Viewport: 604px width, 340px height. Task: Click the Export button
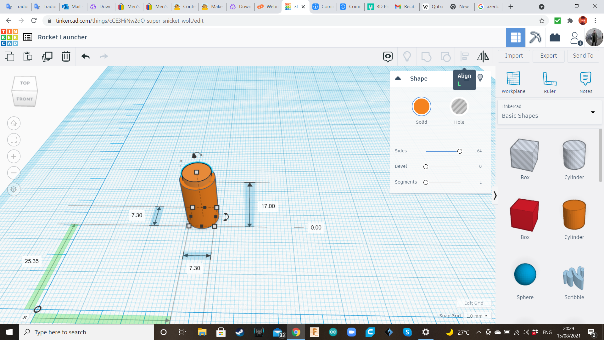pyautogui.click(x=548, y=56)
